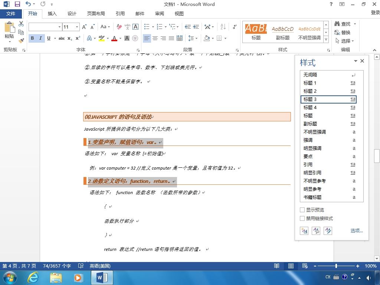The height and width of the screenshot is (285, 380).
Task: Switch to the 页面布局 tab
Action: click(96, 14)
